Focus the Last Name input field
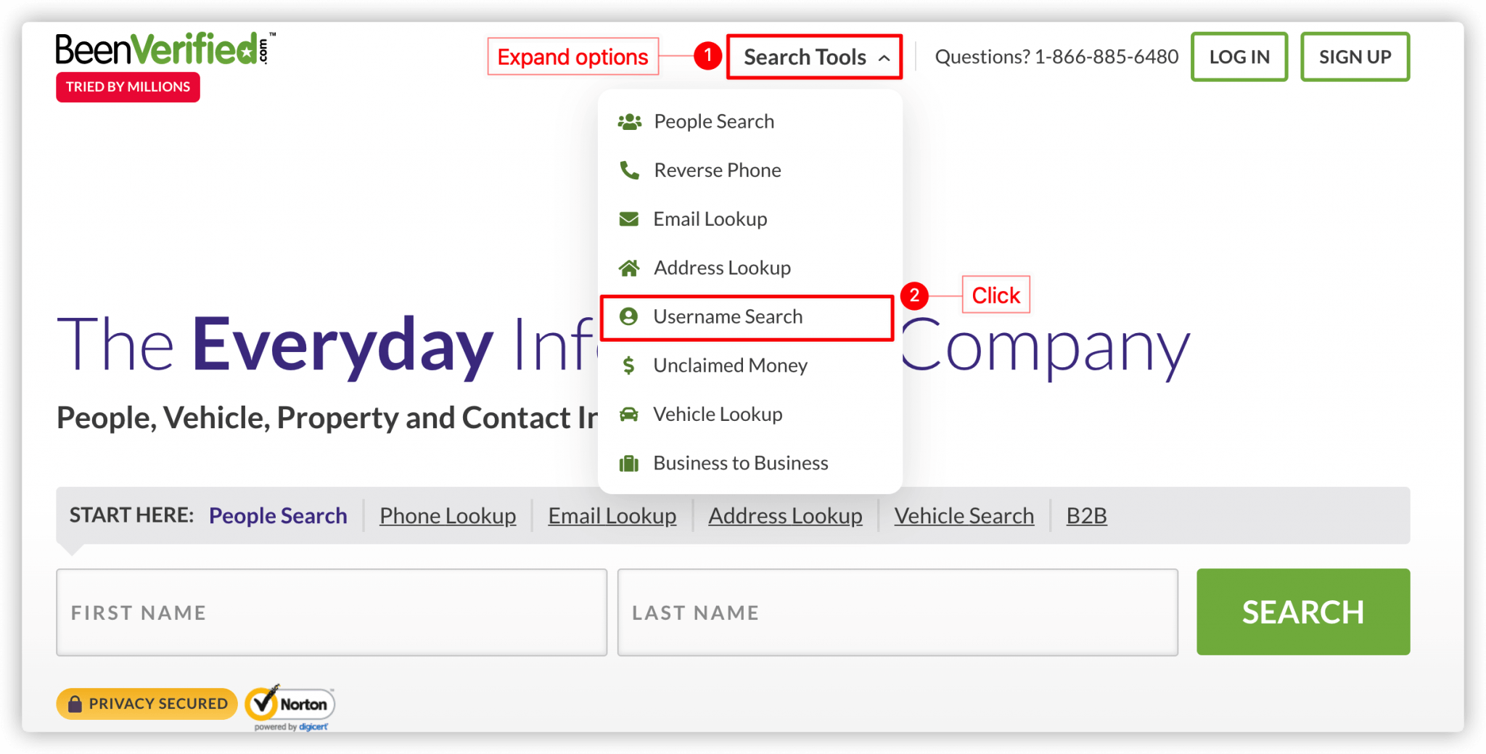The width and height of the screenshot is (1486, 754). tap(898, 612)
